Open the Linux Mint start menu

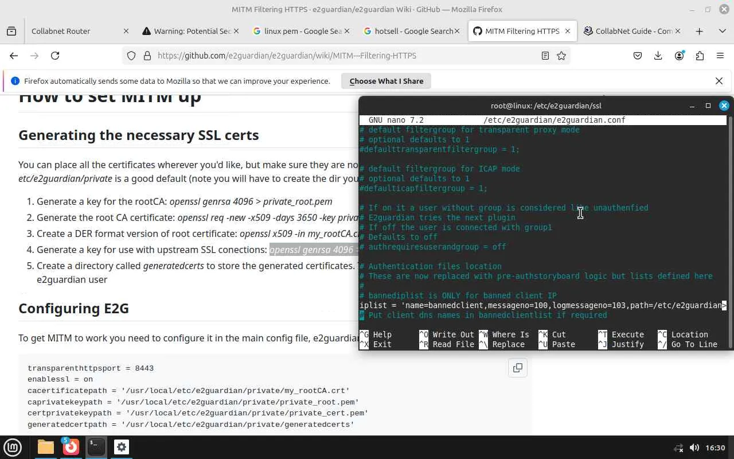[x=13, y=447]
